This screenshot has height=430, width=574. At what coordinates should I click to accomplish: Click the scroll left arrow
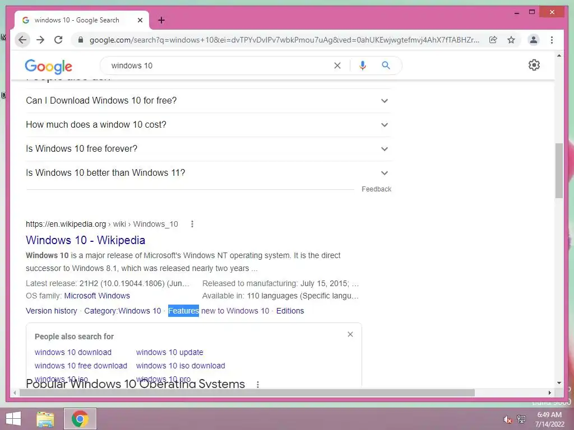click(x=15, y=392)
